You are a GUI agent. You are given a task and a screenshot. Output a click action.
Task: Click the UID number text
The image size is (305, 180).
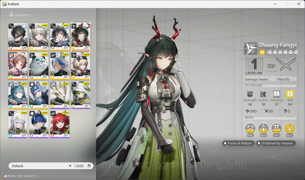coord(28,176)
